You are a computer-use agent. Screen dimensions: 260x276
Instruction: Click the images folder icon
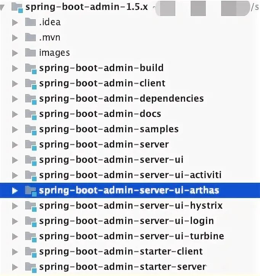30,53
